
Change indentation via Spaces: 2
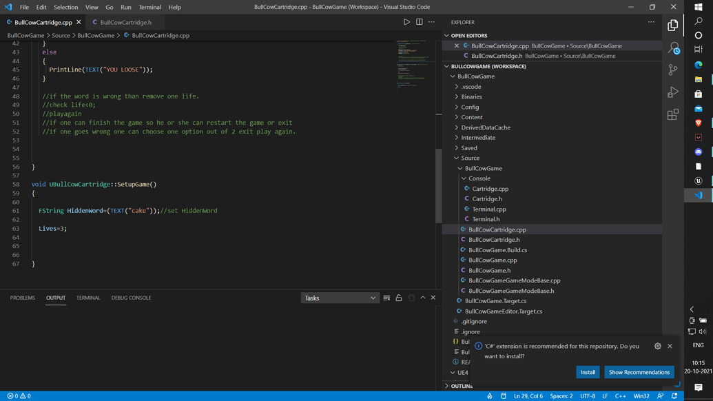pyautogui.click(x=561, y=396)
